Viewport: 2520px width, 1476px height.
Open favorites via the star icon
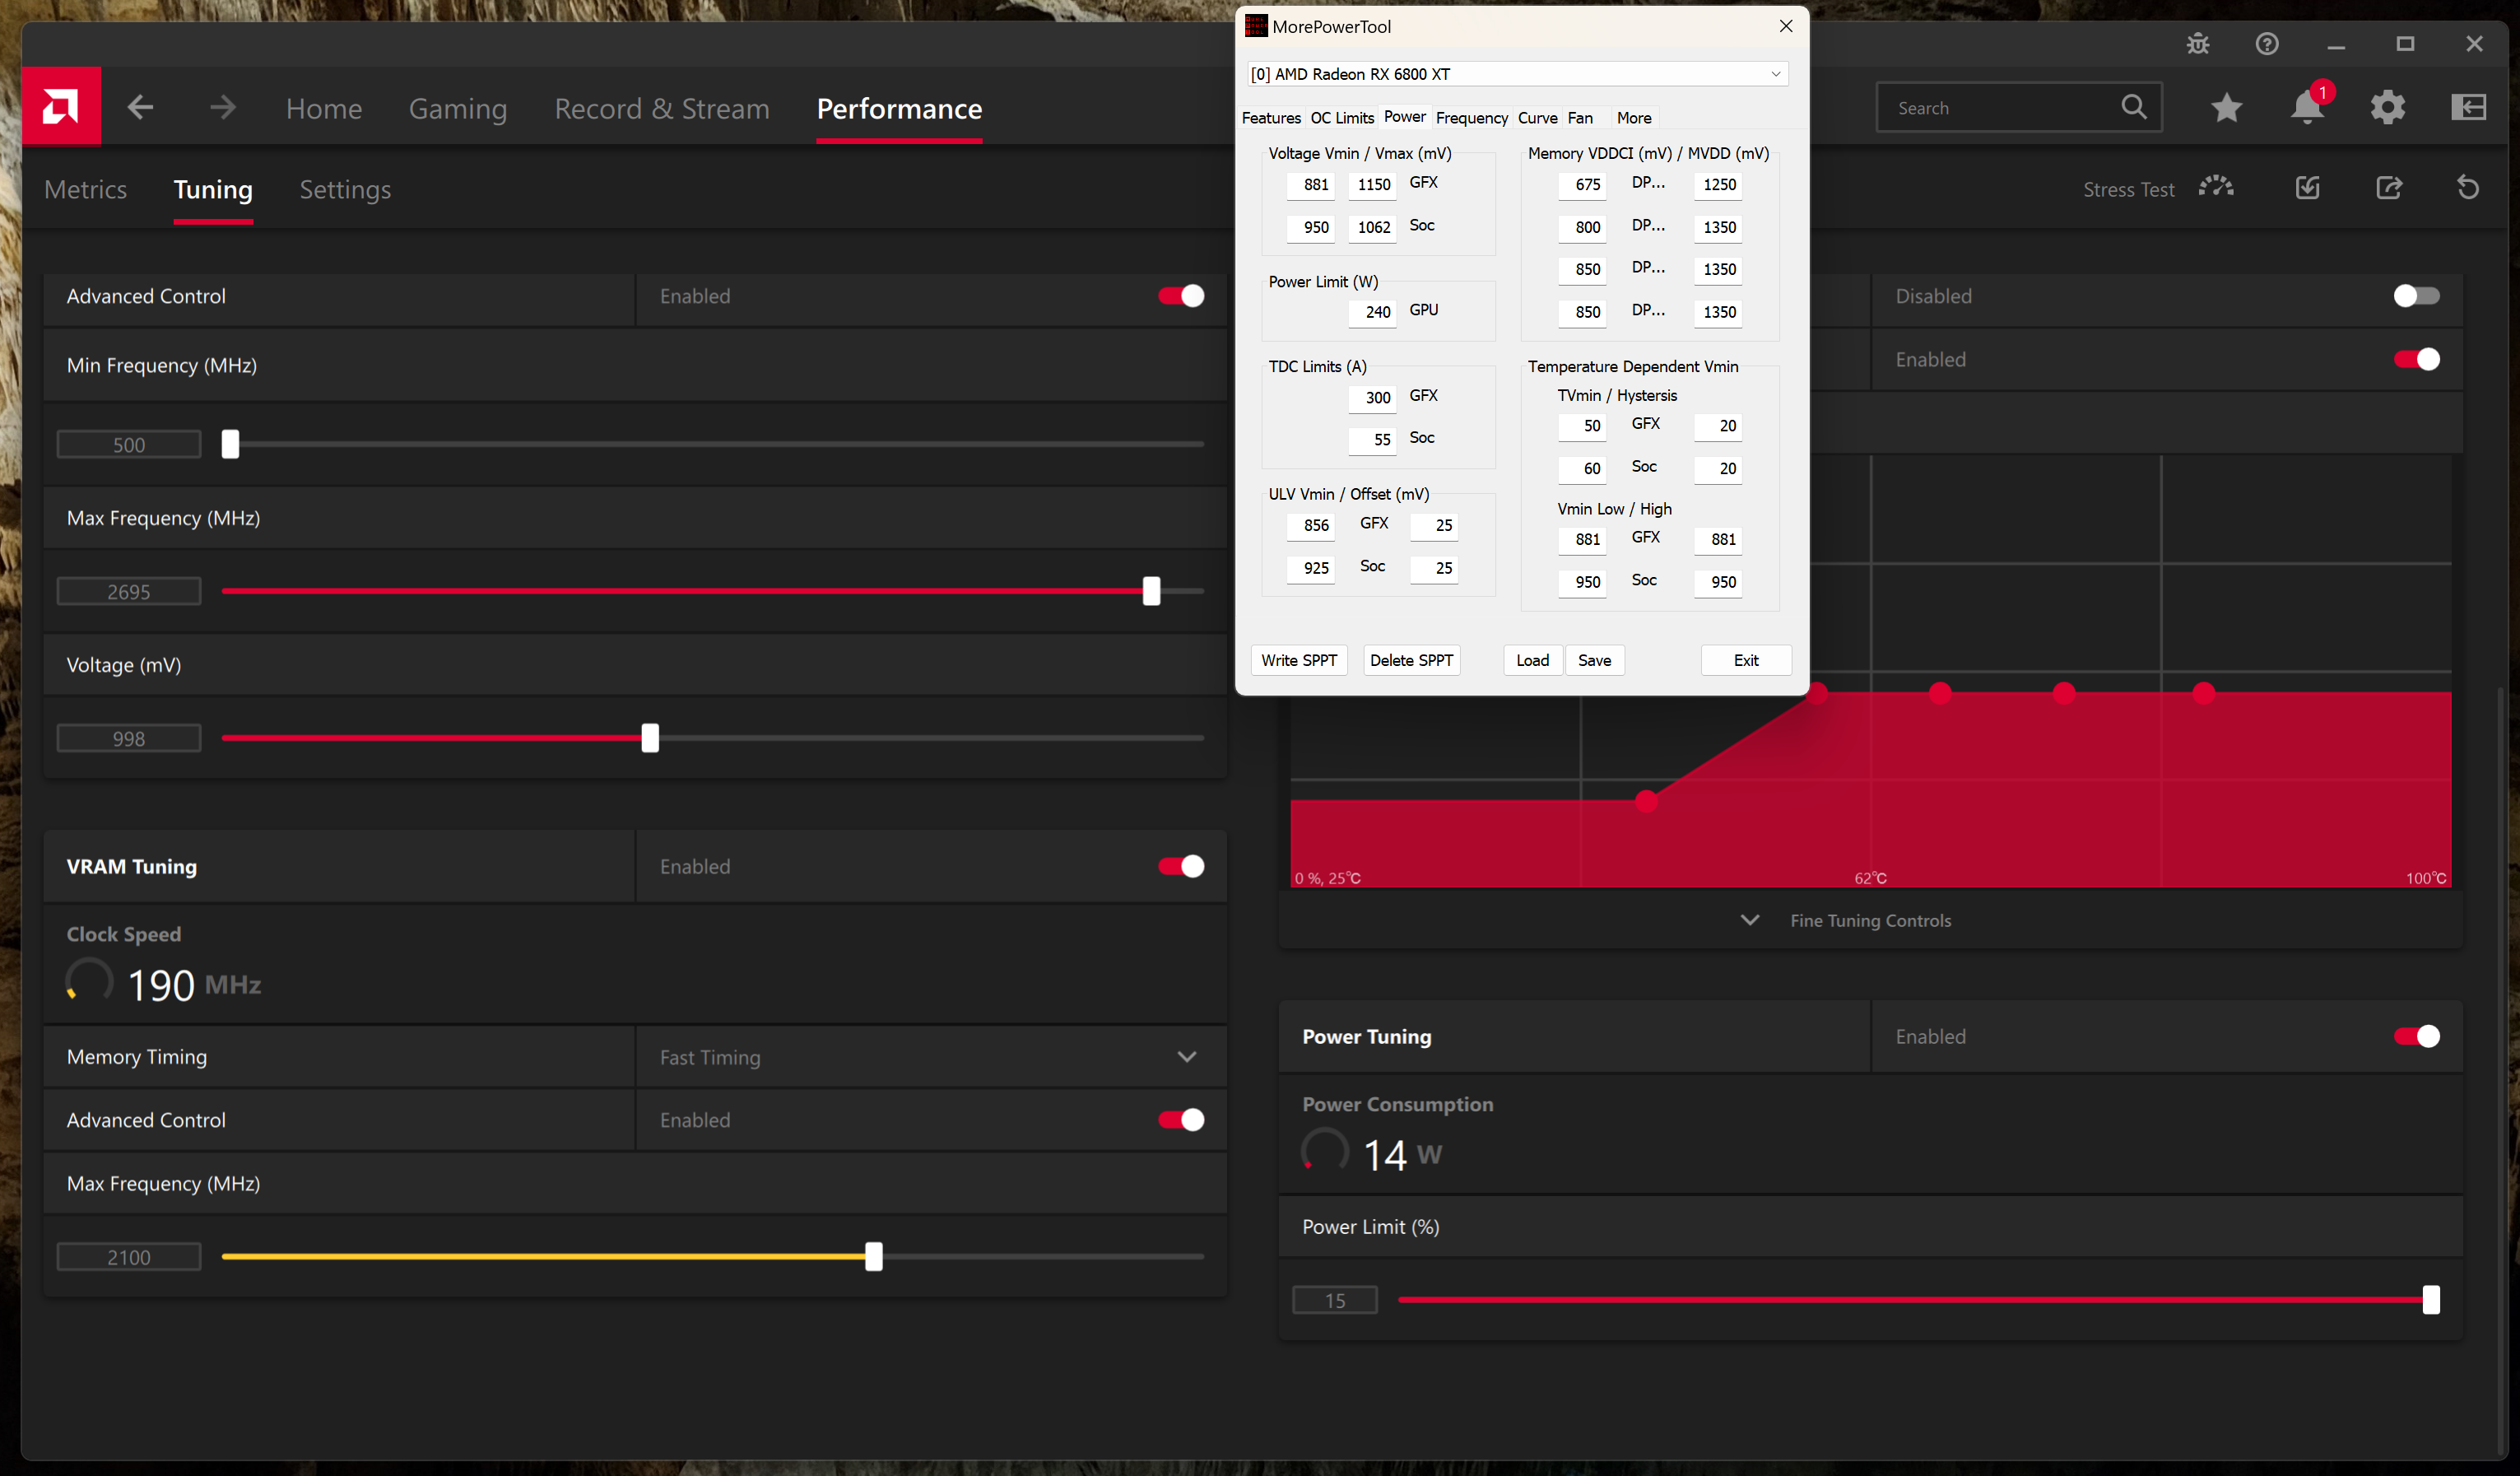pos(2226,107)
